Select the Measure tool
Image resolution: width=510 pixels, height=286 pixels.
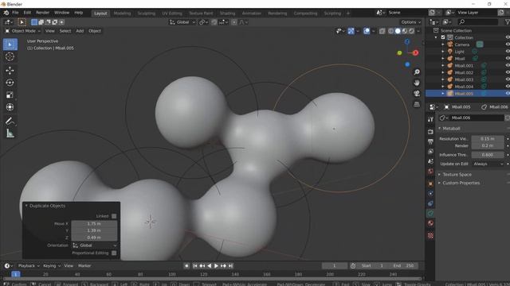pyautogui.click(x=10, y=133)
